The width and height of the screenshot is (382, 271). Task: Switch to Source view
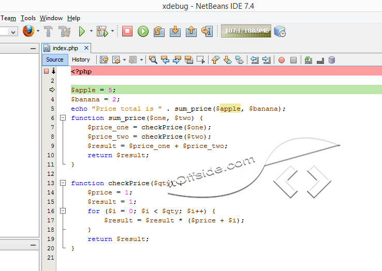tap(55, 59)
